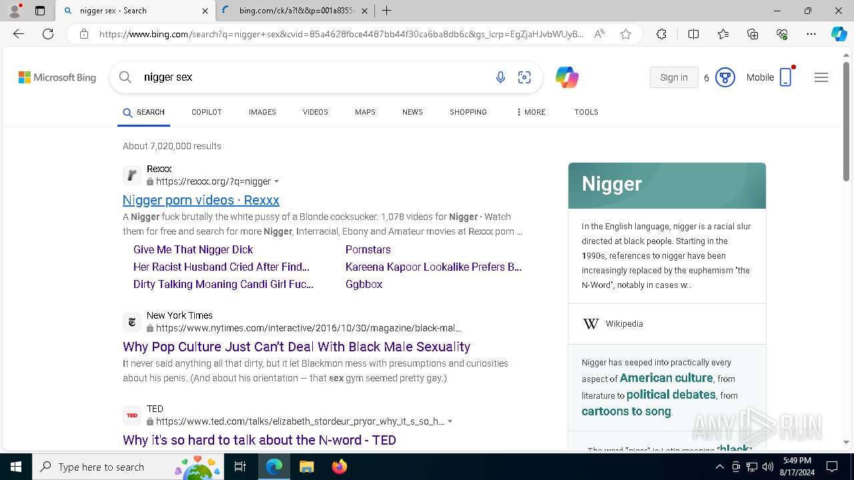The image size is (854, 480).
Task: Expand dropdown arrow beside ted.com URL
Action: point(450,421)
